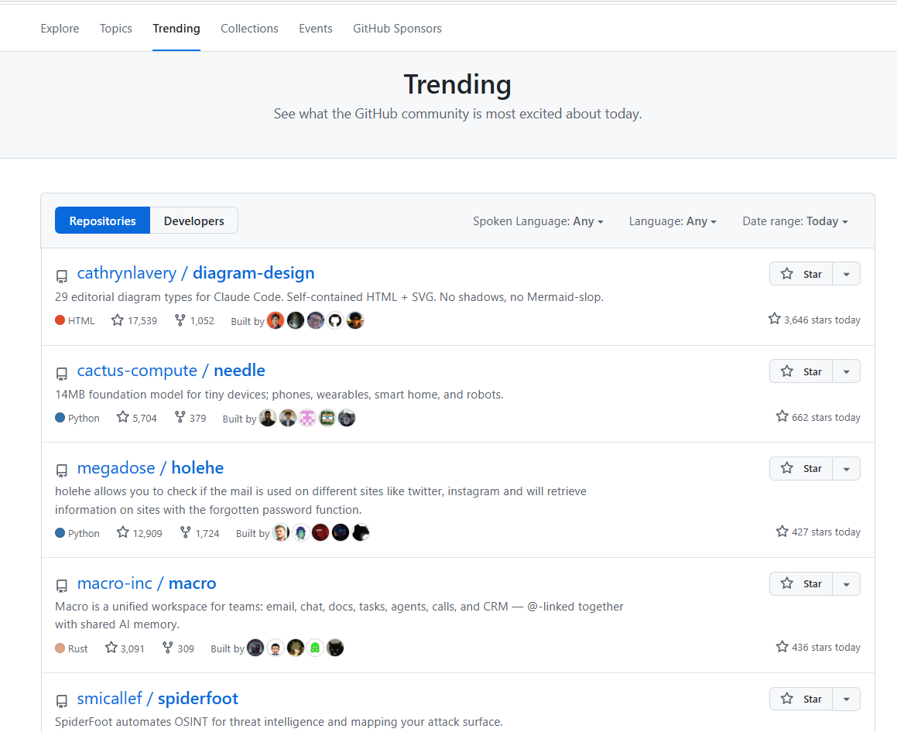Image resolution: width=897 pixels, height=732 pixels.
Task: Go to the Collections tab
Action: coord(249,29)
